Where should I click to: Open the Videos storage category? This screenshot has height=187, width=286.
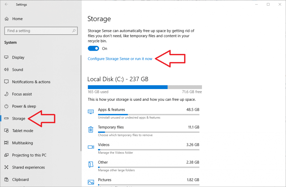click(144, 148)
